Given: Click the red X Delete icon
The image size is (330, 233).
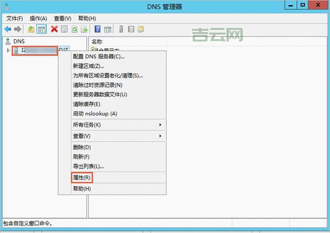Looking at the screenshot, I should pos(54,29).
